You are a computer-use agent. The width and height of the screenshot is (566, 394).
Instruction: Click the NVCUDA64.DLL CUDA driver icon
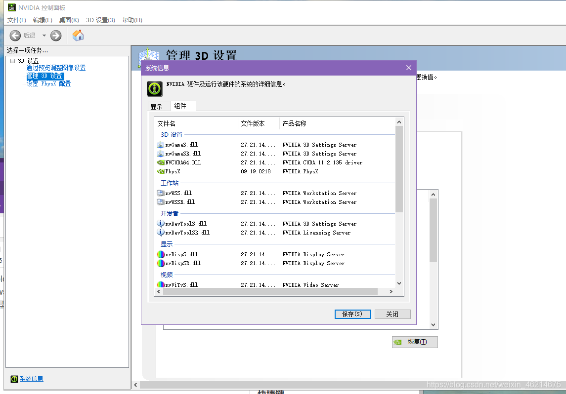161,162
